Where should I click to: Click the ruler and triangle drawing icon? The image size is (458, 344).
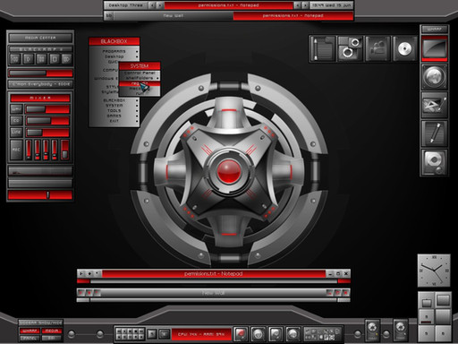(434, 105)
